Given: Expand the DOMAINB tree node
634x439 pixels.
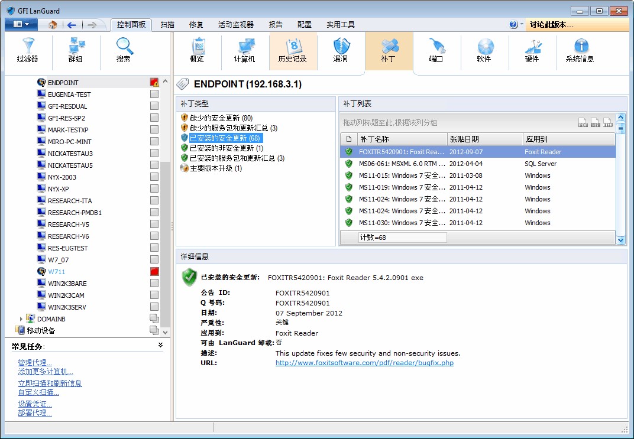Looking at the screenshot, I should [21, 318].
